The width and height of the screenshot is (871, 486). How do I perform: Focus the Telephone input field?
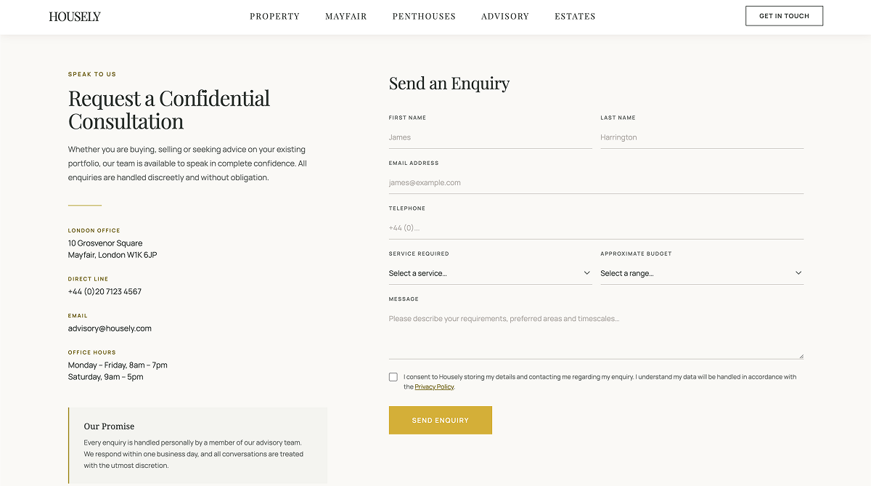click(x=596, y=228)
